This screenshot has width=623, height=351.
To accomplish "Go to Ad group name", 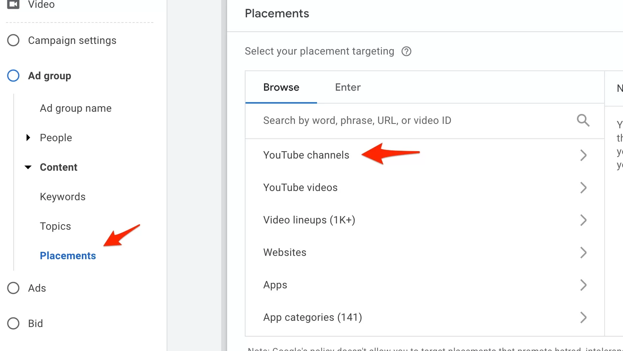I will pos(76,108).
